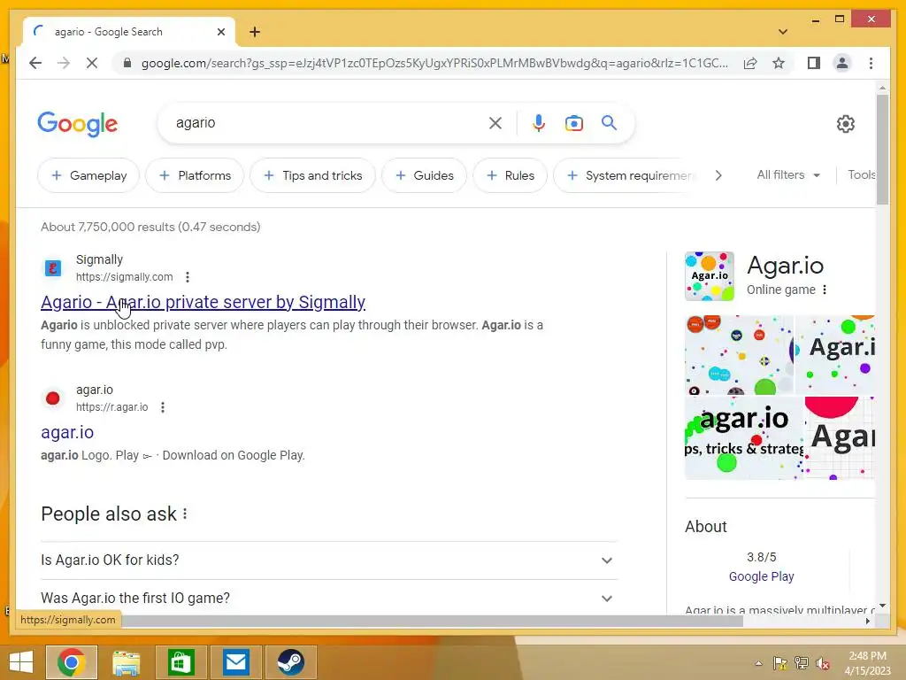Expand 'Was Agar.io the first IO game?'
Screen dimensions: 906x680
point(329,598)
